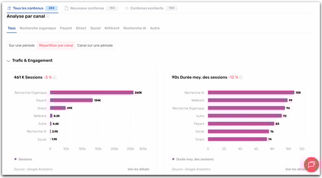The height and width of the screenshot is (178, 322).
Task: Click the 254 count badge
Action: (x=51, y=8)
